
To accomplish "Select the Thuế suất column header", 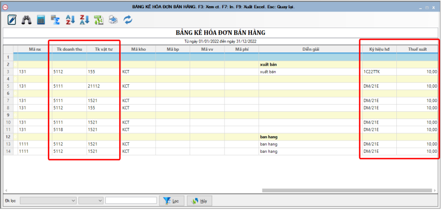I will [x=418, y=49].
